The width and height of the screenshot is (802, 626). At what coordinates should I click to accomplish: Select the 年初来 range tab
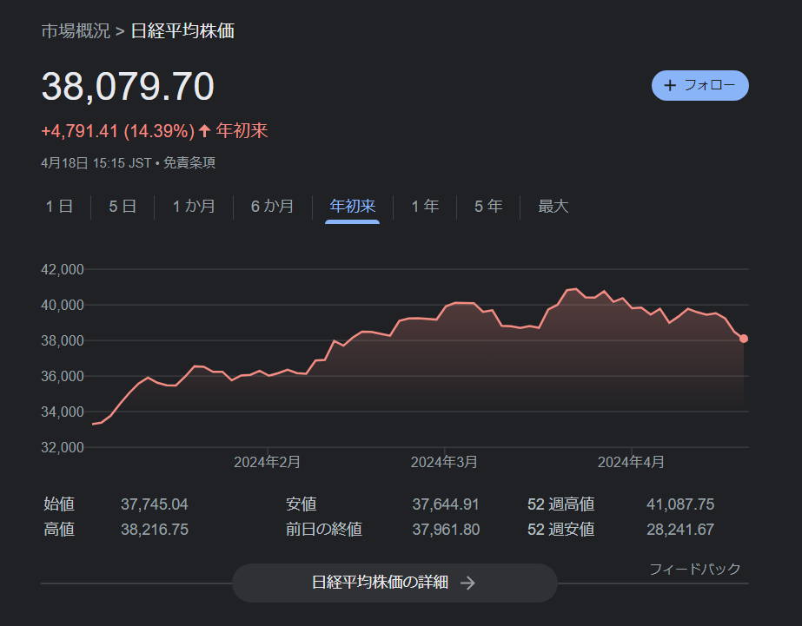(x=353, y=207)
